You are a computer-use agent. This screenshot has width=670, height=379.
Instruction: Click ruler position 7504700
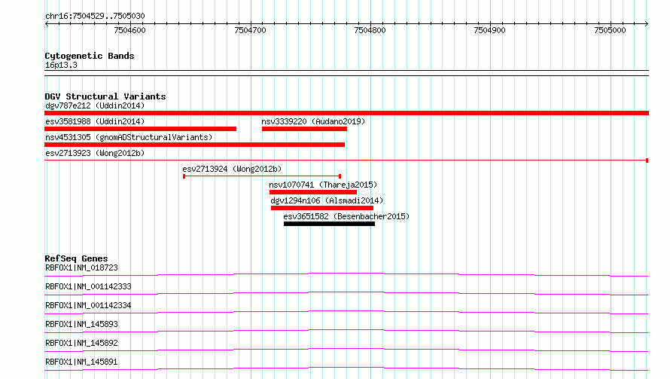coord(251,30)
